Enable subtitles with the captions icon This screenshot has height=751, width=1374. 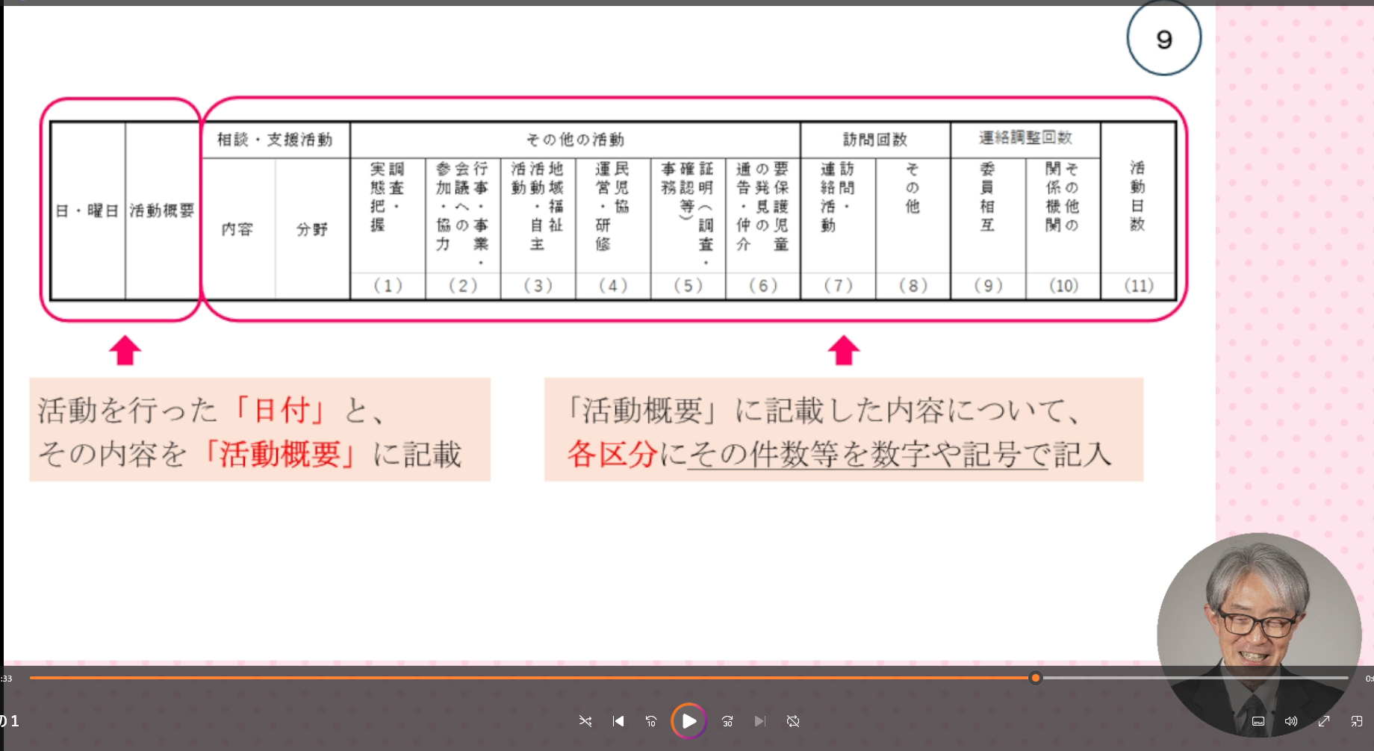(x=1258, y=721)
